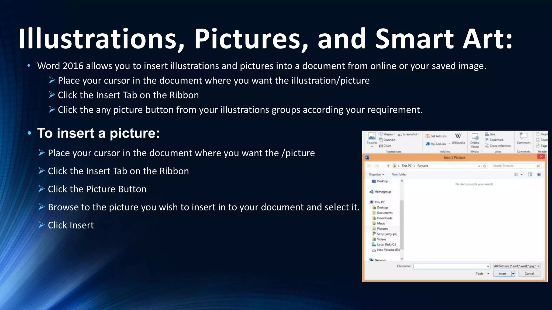Click Pictures in the address path
Screen dimensions: 552x310
click(x=423, y=166)
